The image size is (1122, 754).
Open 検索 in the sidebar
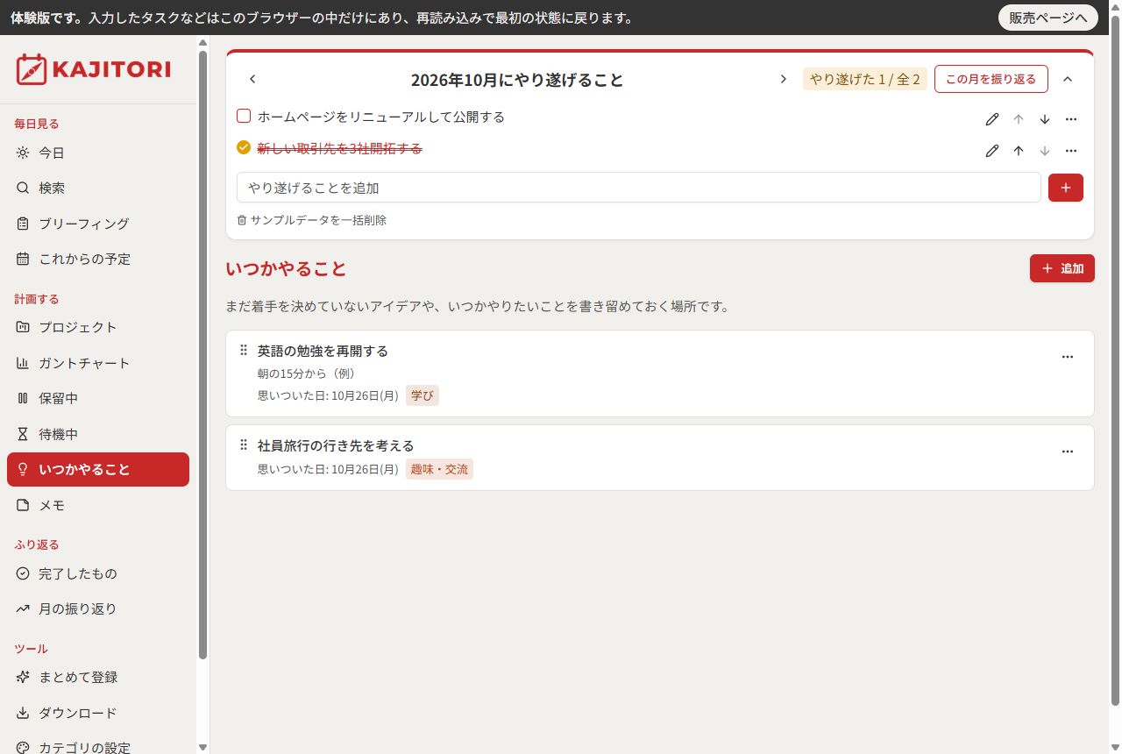[x=98, y=188]
